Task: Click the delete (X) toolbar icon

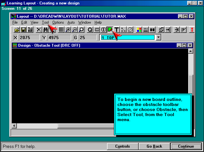Action: 39,30
